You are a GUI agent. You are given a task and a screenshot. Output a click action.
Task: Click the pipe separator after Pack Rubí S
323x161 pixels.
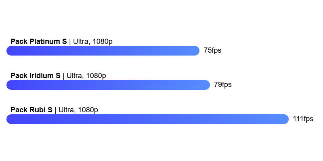[56, 110]
